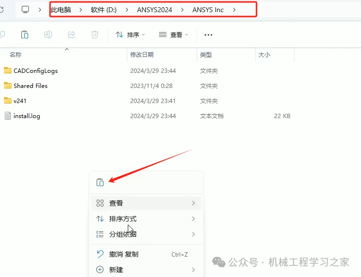
Task: Click the 文本文档 type cell
Action: (x=212, y=116)
